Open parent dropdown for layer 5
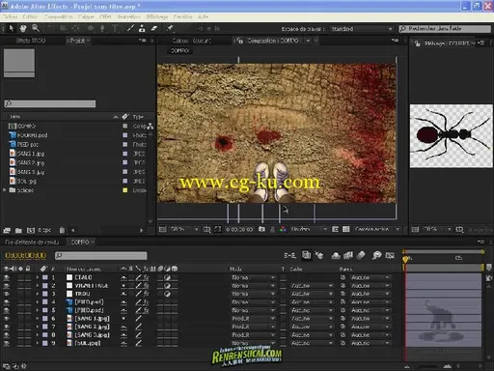This screenshot has height=371, width=494. (370, 310)
